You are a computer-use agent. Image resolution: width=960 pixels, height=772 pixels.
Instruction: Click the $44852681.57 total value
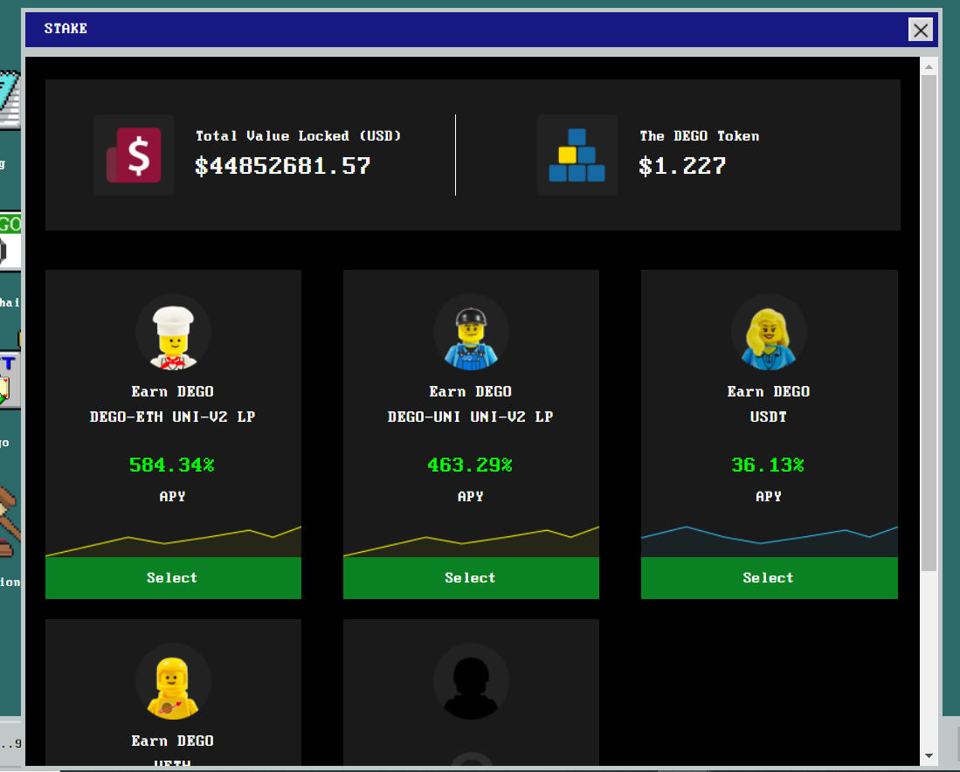coord(283,166)
